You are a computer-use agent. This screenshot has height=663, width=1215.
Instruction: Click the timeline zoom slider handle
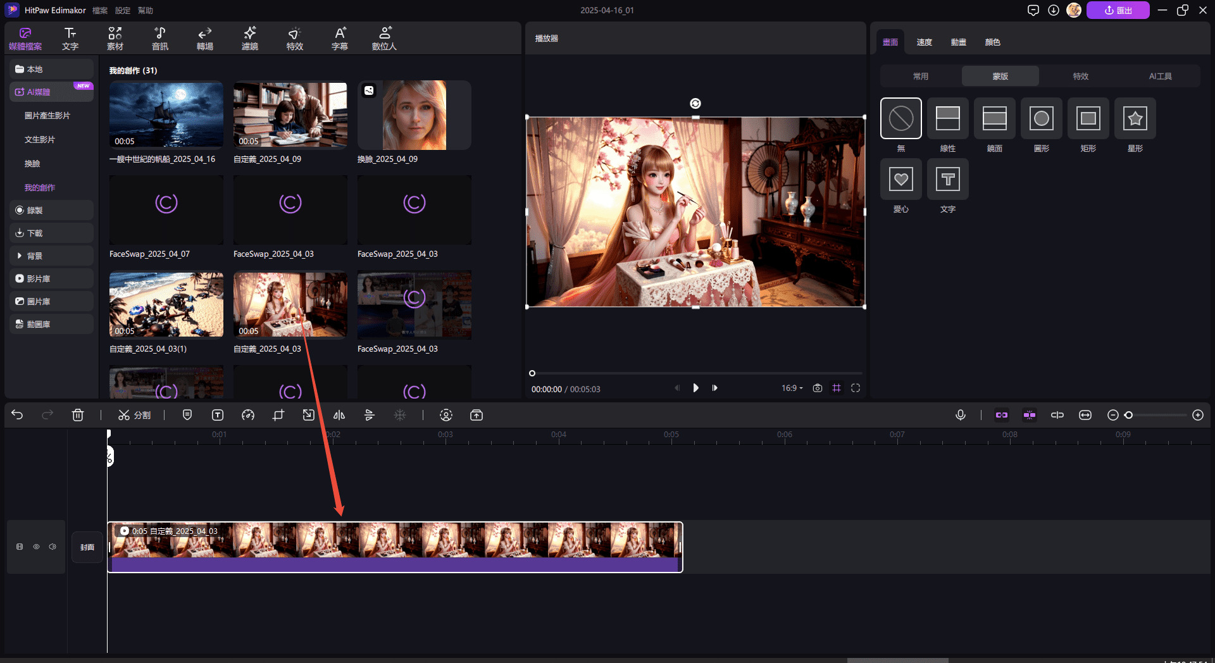1128,415
